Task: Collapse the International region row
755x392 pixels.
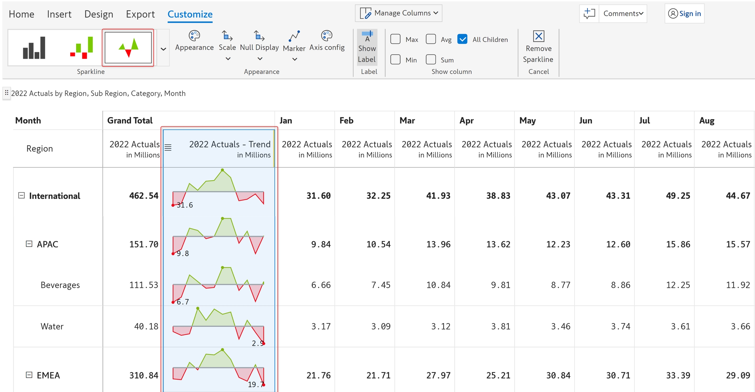Action: [x=21, y=196]
